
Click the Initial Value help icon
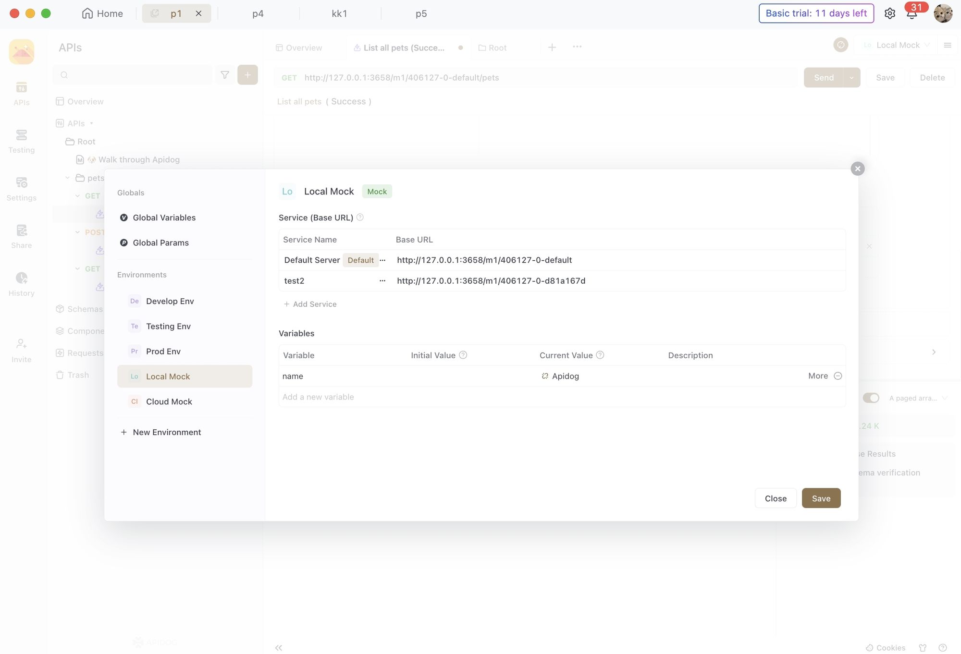point(463,355)
